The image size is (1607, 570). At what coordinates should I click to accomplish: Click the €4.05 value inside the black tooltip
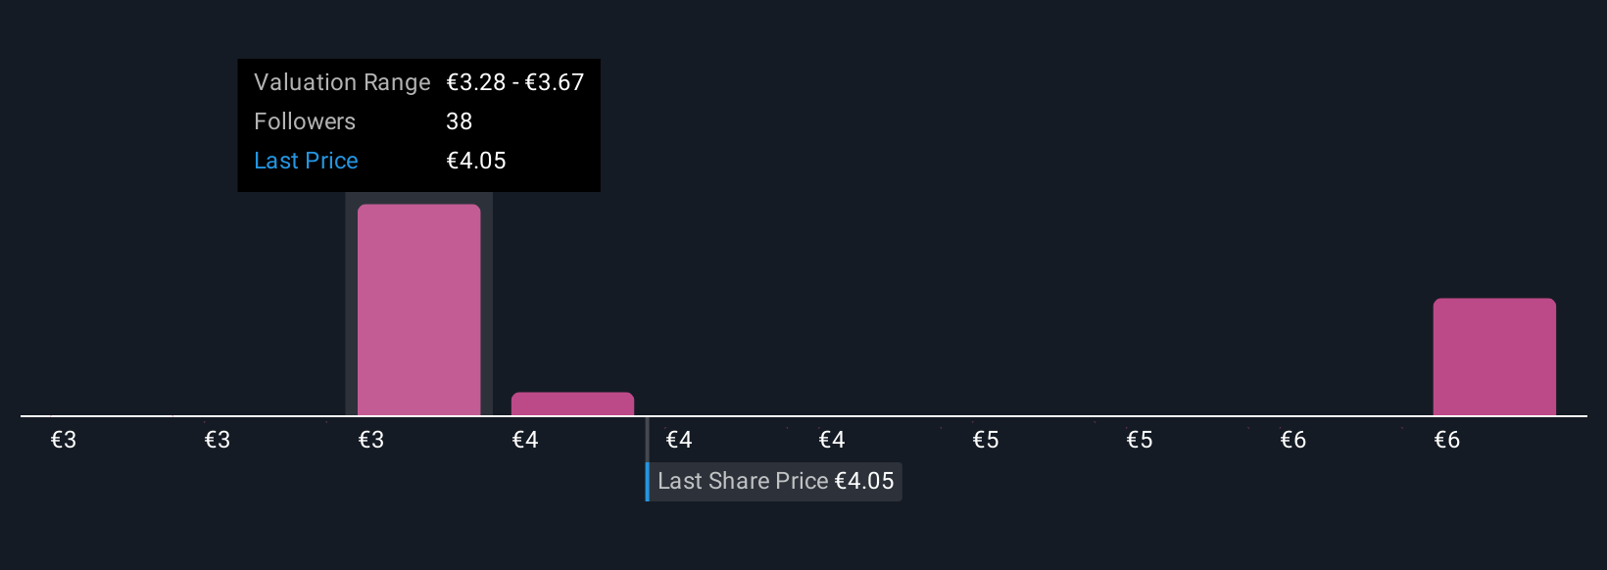pyautogui.click(x=476, y=161)
